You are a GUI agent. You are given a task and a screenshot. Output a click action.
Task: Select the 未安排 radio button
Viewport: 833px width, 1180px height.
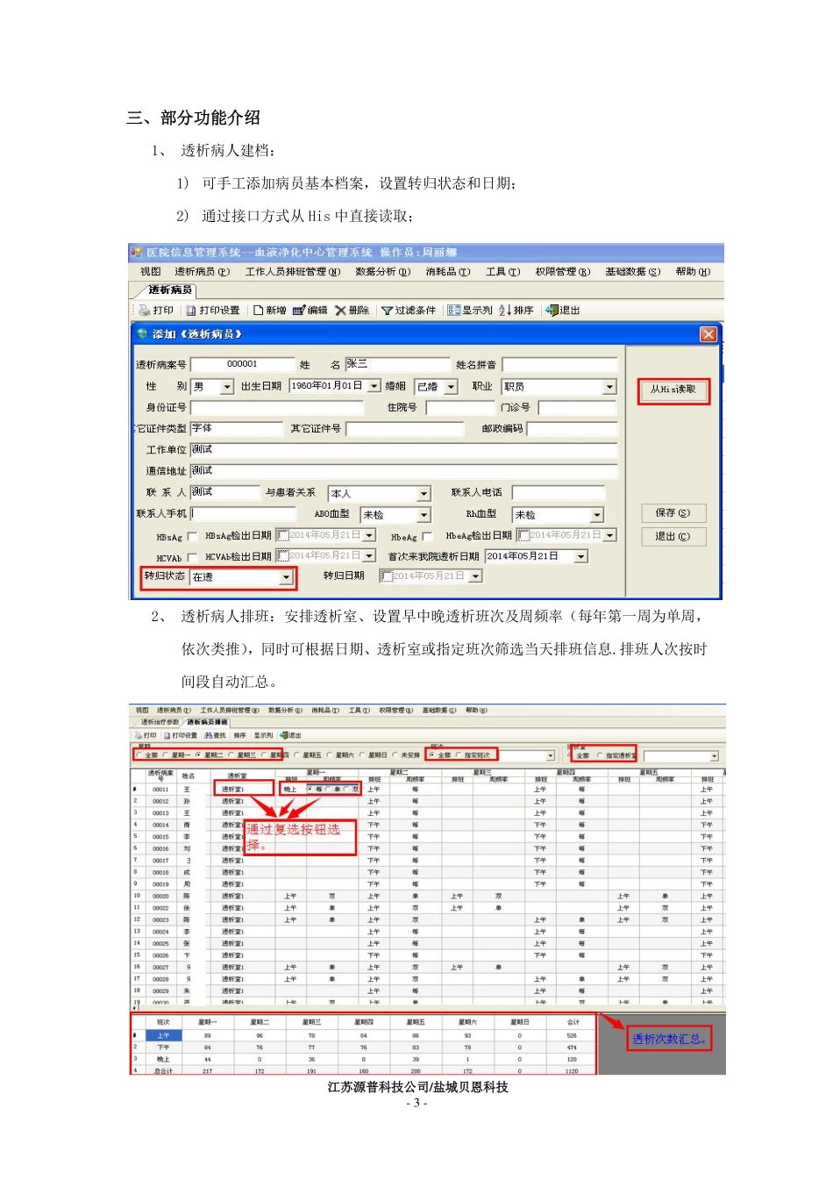395,754
